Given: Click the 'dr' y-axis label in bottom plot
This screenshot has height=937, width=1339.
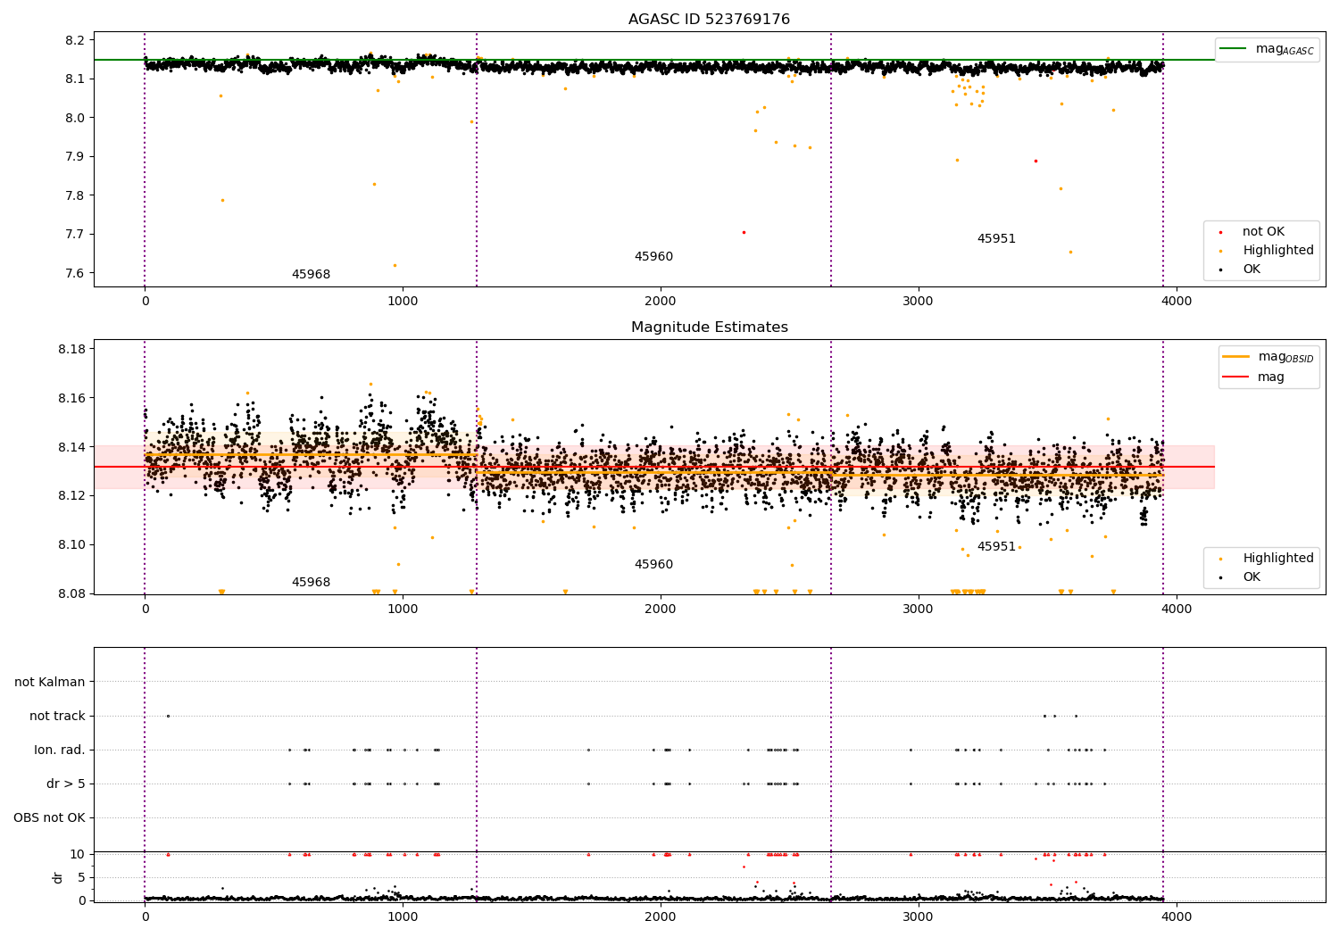Looking at the screenshot, I should pos(58,877).
